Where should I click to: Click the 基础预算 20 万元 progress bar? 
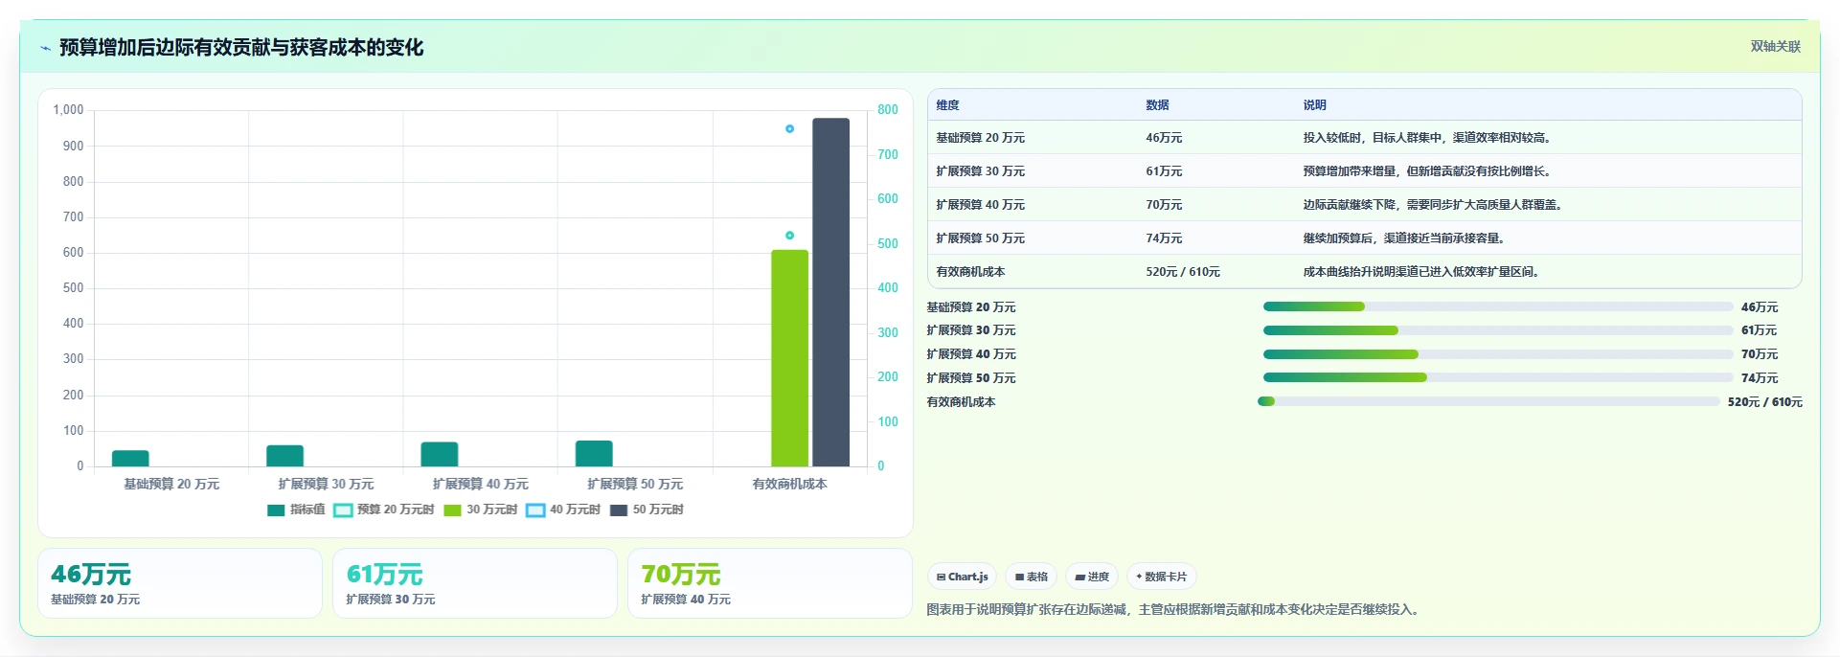pos(1498,306)
